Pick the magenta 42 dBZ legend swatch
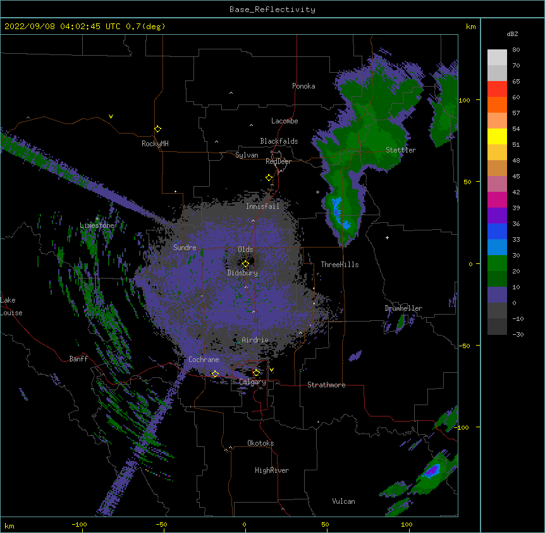Screen dimensions: 545x533 (x=497, y=199)
